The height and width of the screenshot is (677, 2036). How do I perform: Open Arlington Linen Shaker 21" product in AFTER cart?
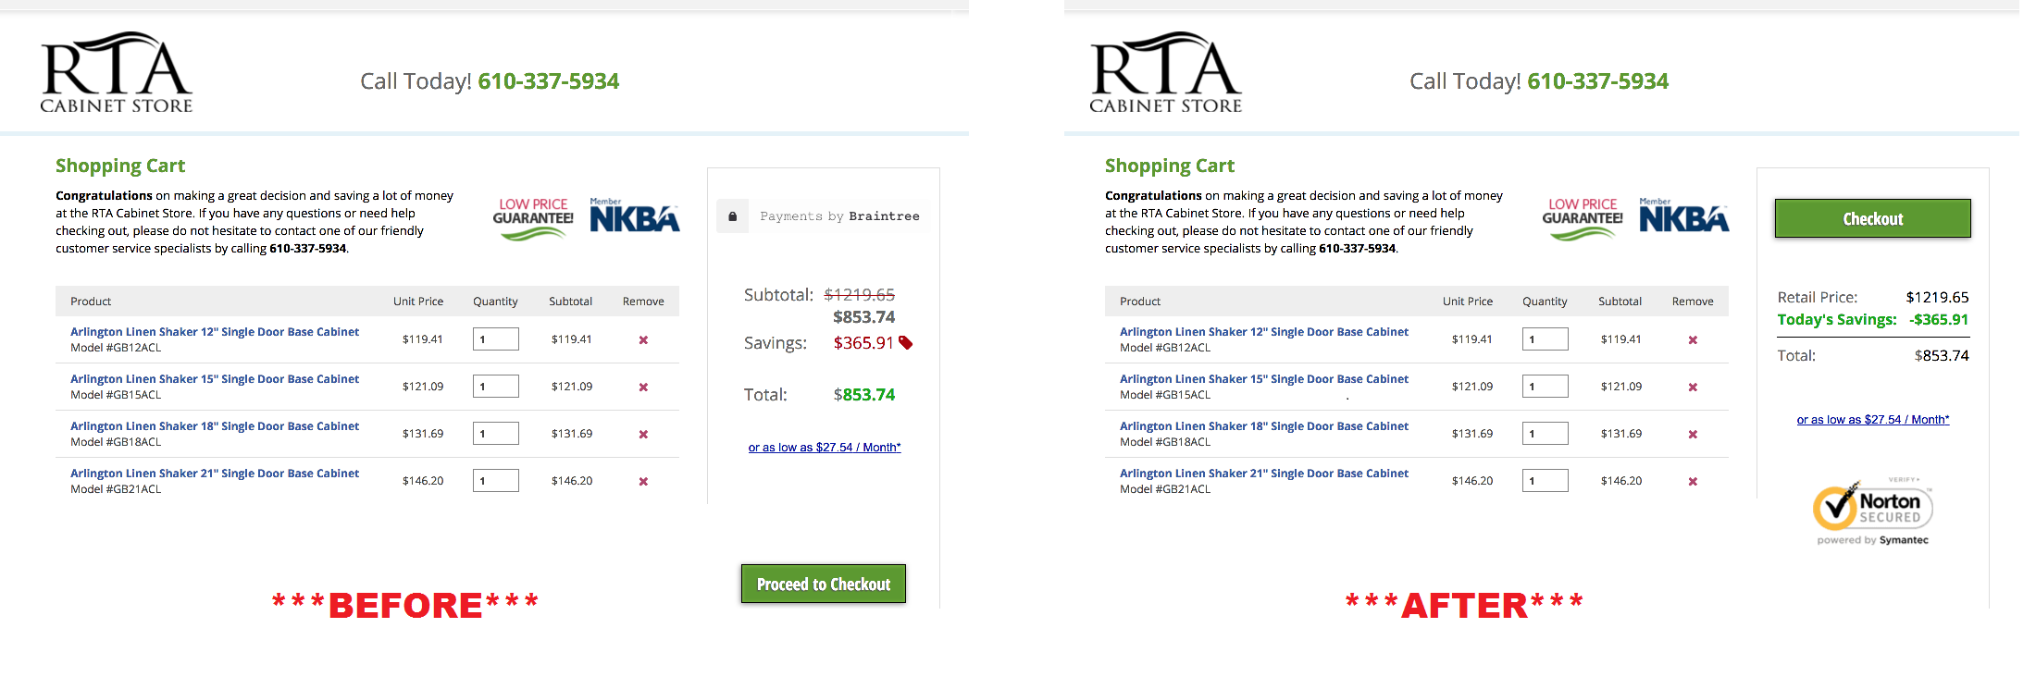pyautogui.click(x=1263, y=474)
